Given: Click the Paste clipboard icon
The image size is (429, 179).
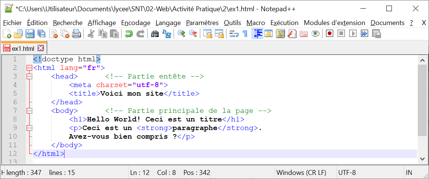Looking at the screenshot, I should tap(114, 34).
